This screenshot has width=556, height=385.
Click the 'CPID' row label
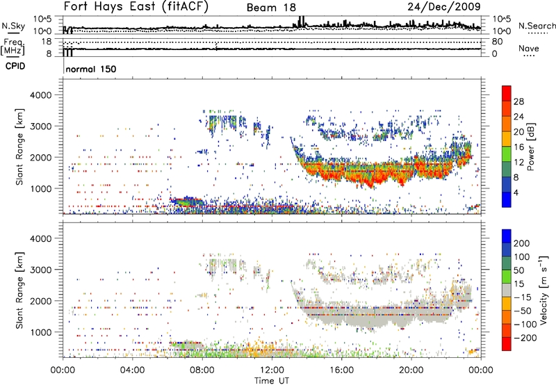tap(15, 66)
